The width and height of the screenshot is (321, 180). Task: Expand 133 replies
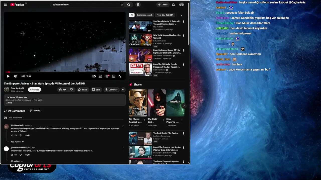click(18, 142)
